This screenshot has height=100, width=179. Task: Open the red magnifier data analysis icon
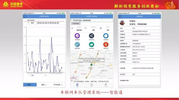[106, 44]
